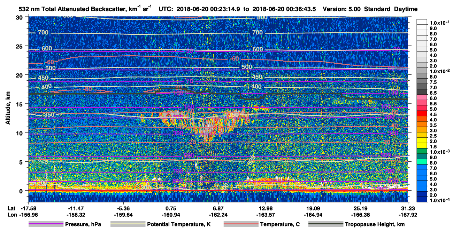Click the altitude tick label "10"

(20, 133)
